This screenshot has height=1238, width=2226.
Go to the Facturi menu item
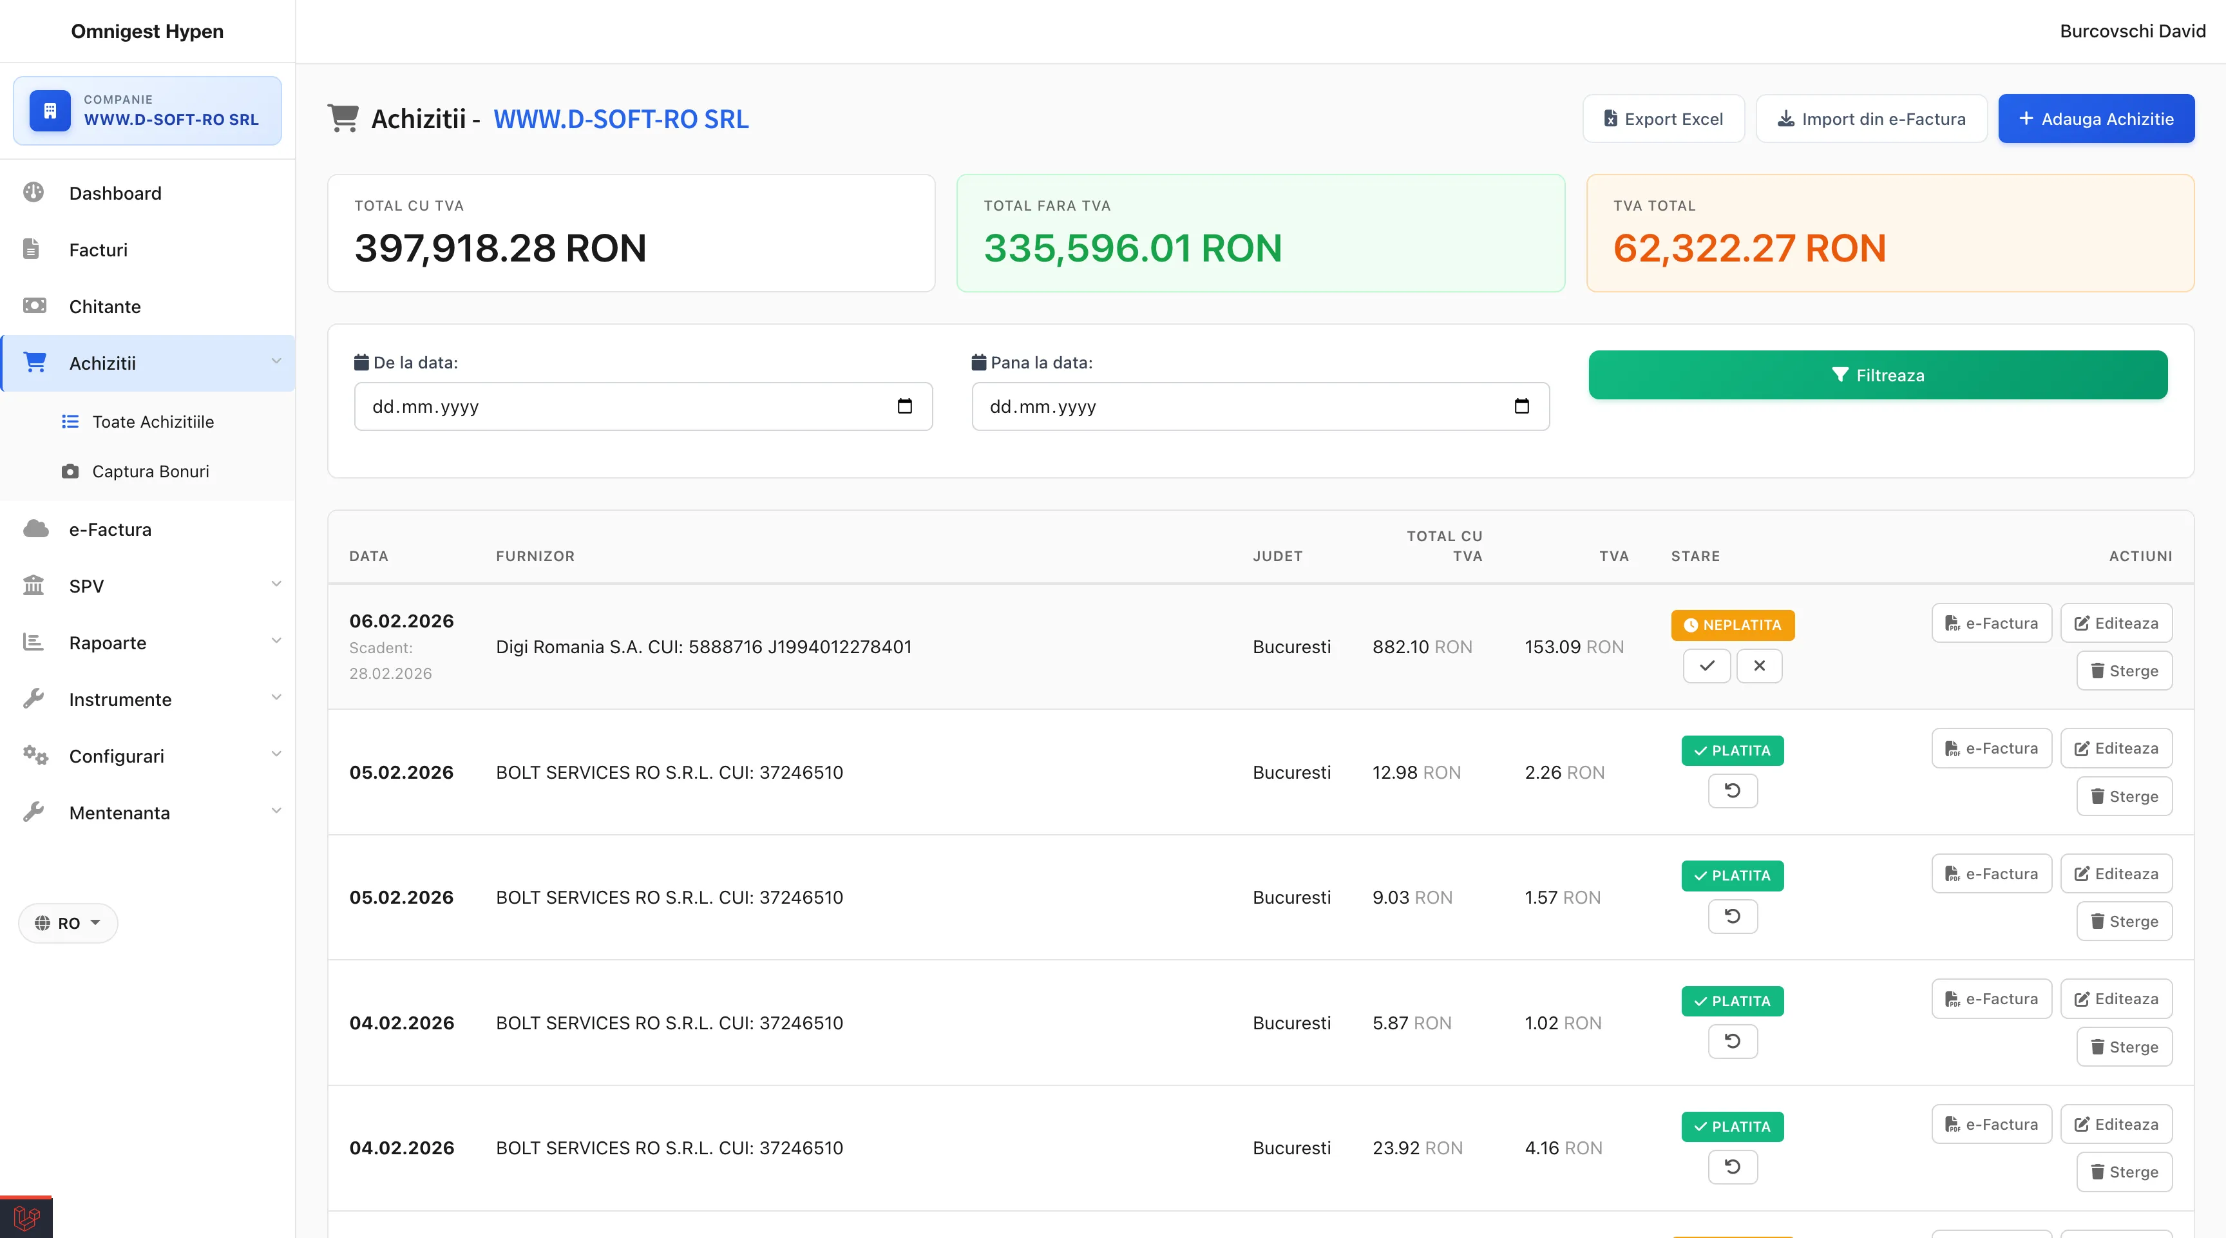coord(98,250)
